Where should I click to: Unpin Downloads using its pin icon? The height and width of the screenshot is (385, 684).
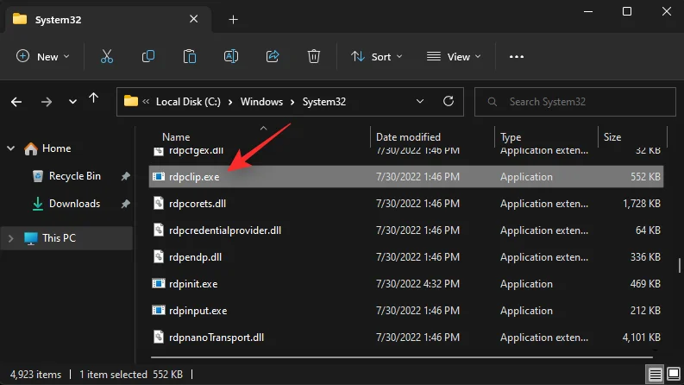click(125, 204)
